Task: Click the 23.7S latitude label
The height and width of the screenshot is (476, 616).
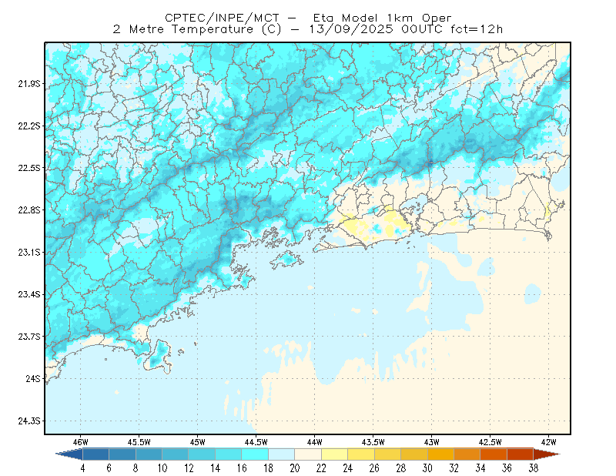Action: [x=29, y=337]
